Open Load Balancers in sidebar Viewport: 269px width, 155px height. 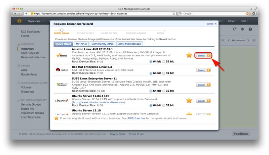pyautogui.click(x=31, y=117)
